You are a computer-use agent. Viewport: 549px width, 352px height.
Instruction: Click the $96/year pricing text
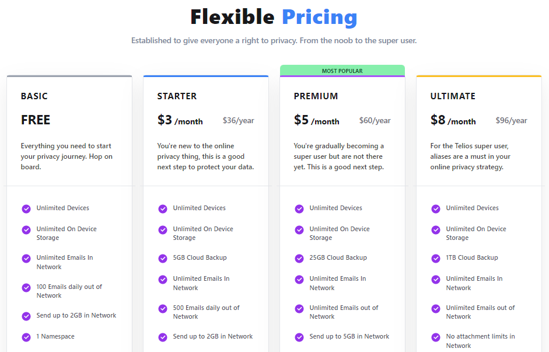(x=511, y=120)
